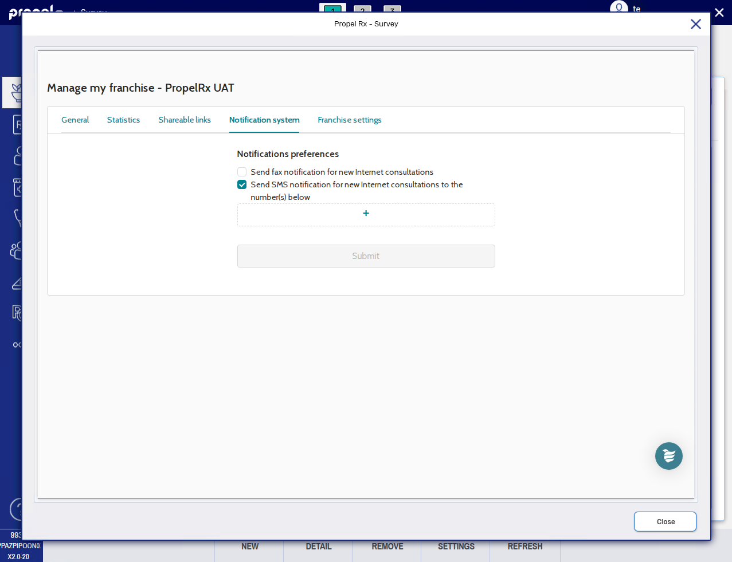The image size is (732, 562).
Task: Click the help question mark icon
Action: pos(17,509)
